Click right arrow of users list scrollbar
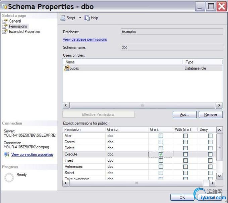This screenshot has width=228, height=203. click(x=219, y=105)
